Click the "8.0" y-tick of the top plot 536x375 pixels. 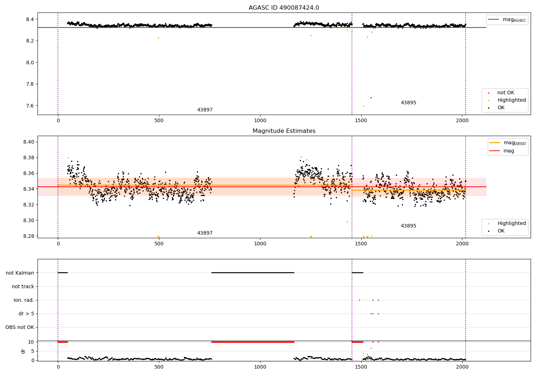pos(30,62)
